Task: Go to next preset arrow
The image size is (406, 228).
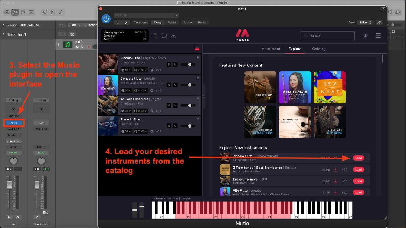Action: click(x=126, y=23)
